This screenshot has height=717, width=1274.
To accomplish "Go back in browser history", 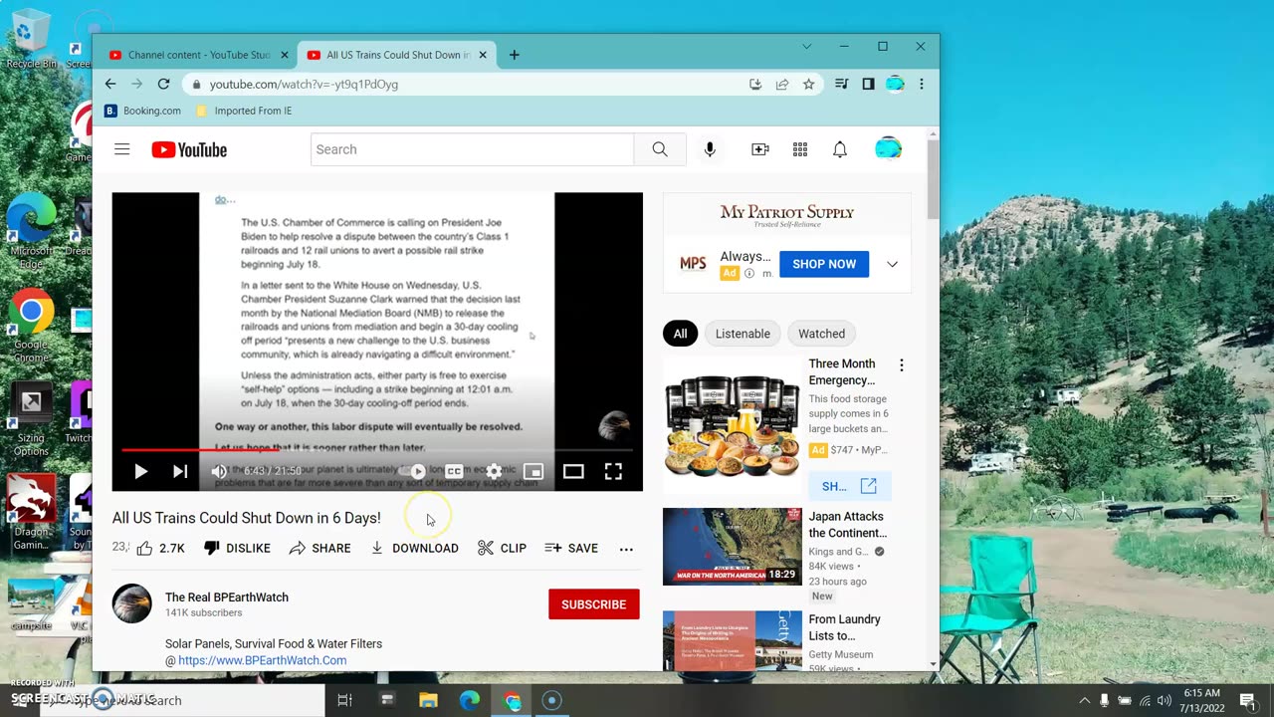I will coord(110,84).
